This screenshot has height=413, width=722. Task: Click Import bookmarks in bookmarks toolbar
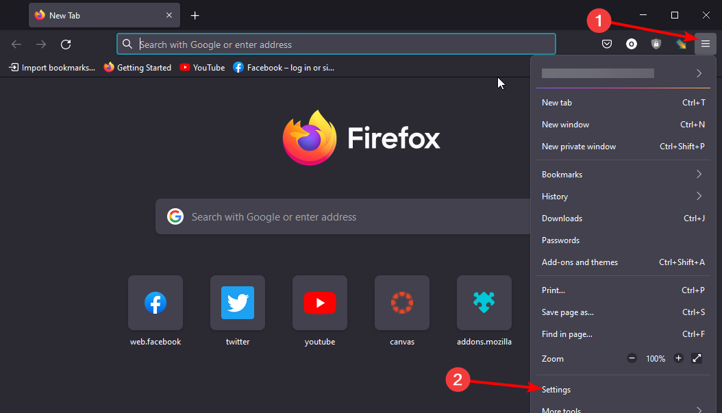[52, 68]
